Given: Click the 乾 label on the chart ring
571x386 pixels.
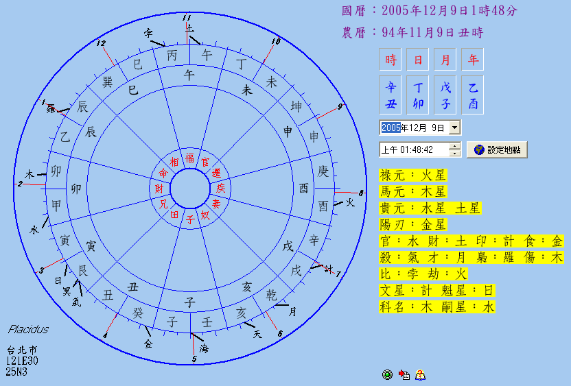Looking at the screenshot, I should [x=271, y=295].
